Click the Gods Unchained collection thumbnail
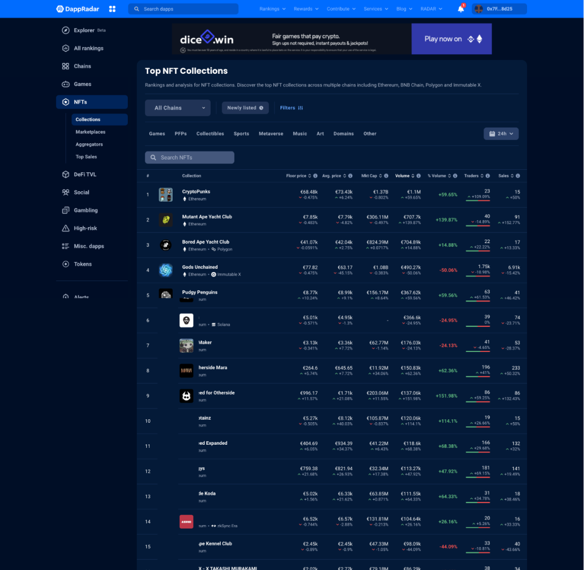Viewport: 584px width, 570px height. pyautogui.click(x=166, y=270)
